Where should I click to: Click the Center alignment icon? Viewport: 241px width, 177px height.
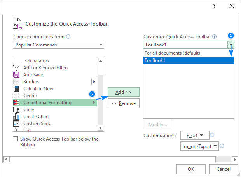tap(16, 96)
